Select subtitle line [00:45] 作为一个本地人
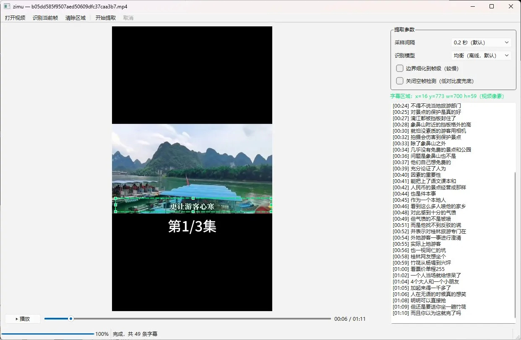 (419, 200)
